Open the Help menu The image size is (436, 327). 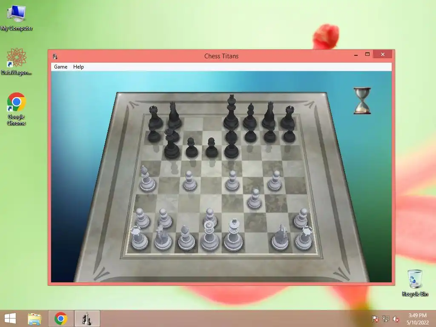click(78, 67)
